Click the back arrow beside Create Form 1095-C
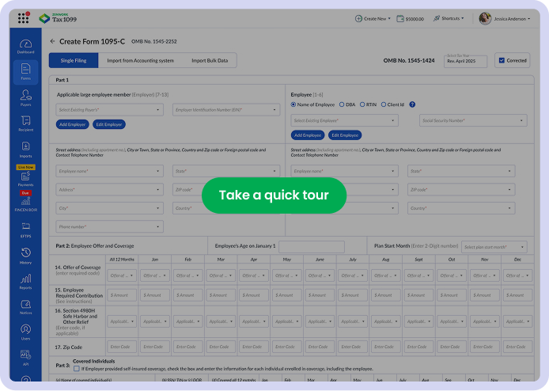This screenshot has width=549, height=391. pyautogui.click(x=52, y=41)
